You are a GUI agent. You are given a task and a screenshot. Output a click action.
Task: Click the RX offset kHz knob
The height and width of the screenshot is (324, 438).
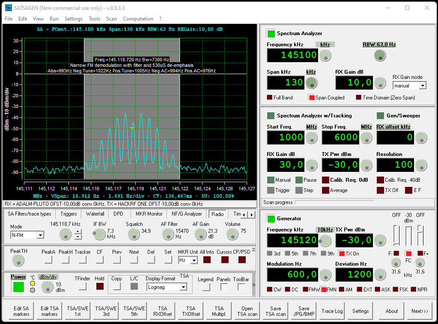point(421,138)
